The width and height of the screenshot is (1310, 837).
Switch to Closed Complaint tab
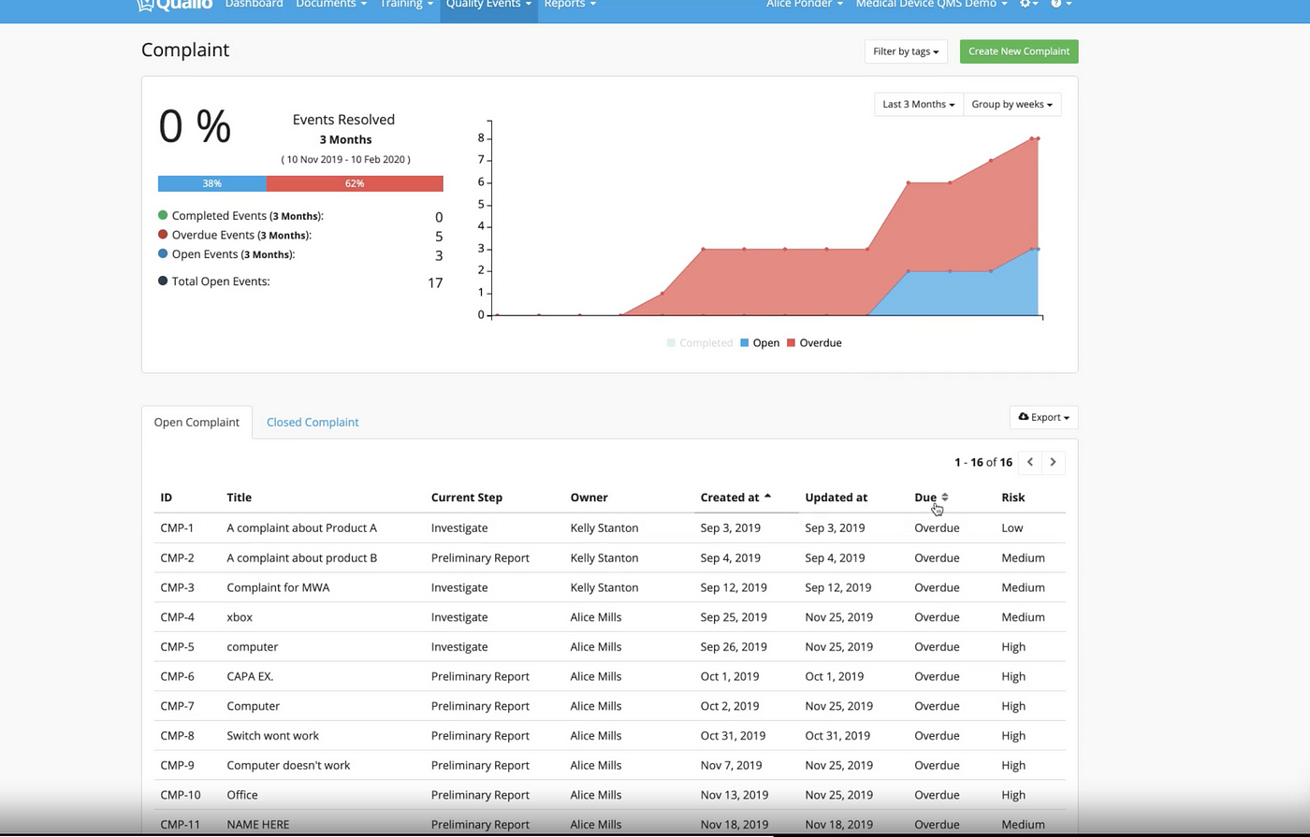click(313, 423)
